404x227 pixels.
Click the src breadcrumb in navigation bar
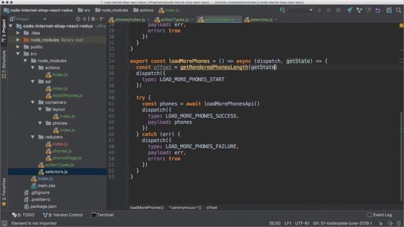pyautogui.click(x=84, y=10)
